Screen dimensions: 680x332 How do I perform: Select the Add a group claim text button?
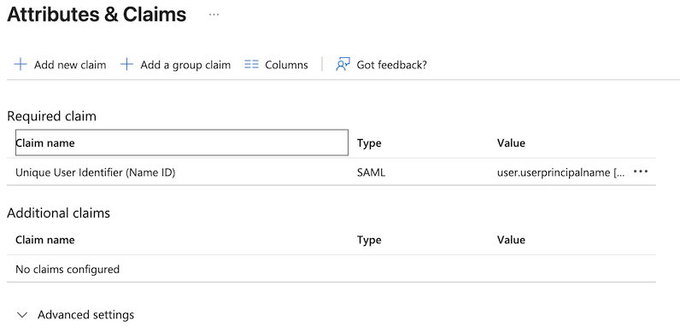click(185, 65)
